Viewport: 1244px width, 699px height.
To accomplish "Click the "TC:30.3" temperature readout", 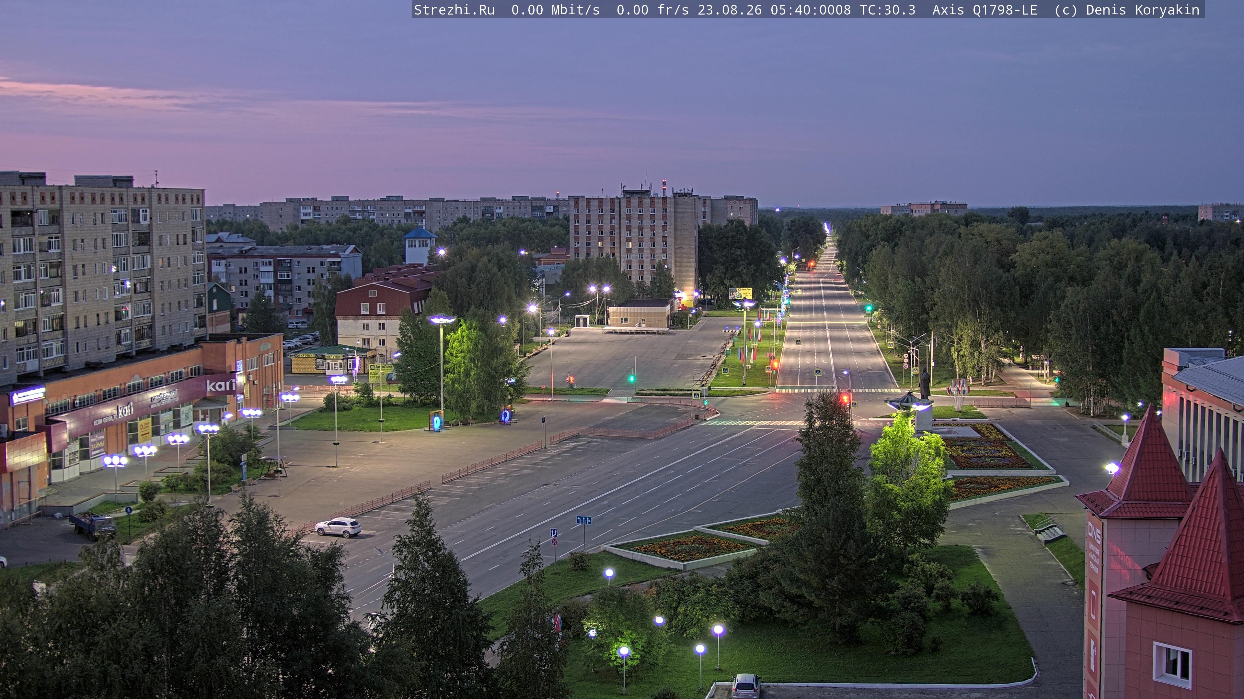I will (888, 10).
